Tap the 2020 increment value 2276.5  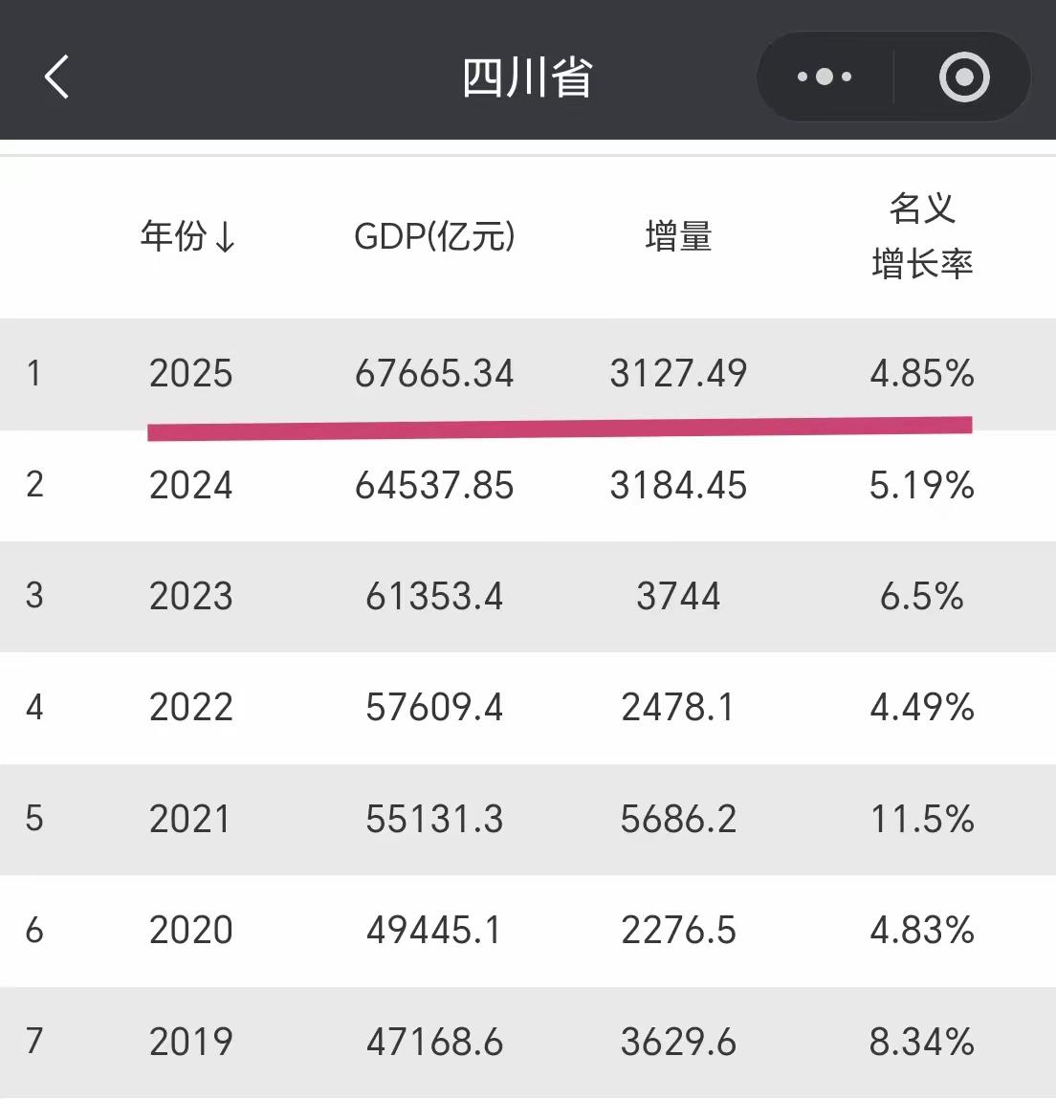(679, 929)
